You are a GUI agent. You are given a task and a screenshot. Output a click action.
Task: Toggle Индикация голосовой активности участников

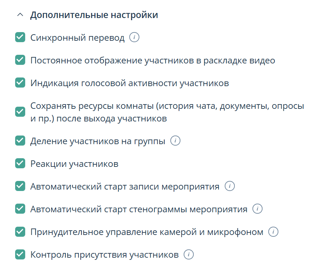(20, 83)
